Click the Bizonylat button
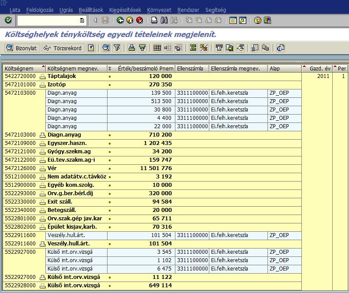This screenshot has width=349, height=293. click(22, 48)
